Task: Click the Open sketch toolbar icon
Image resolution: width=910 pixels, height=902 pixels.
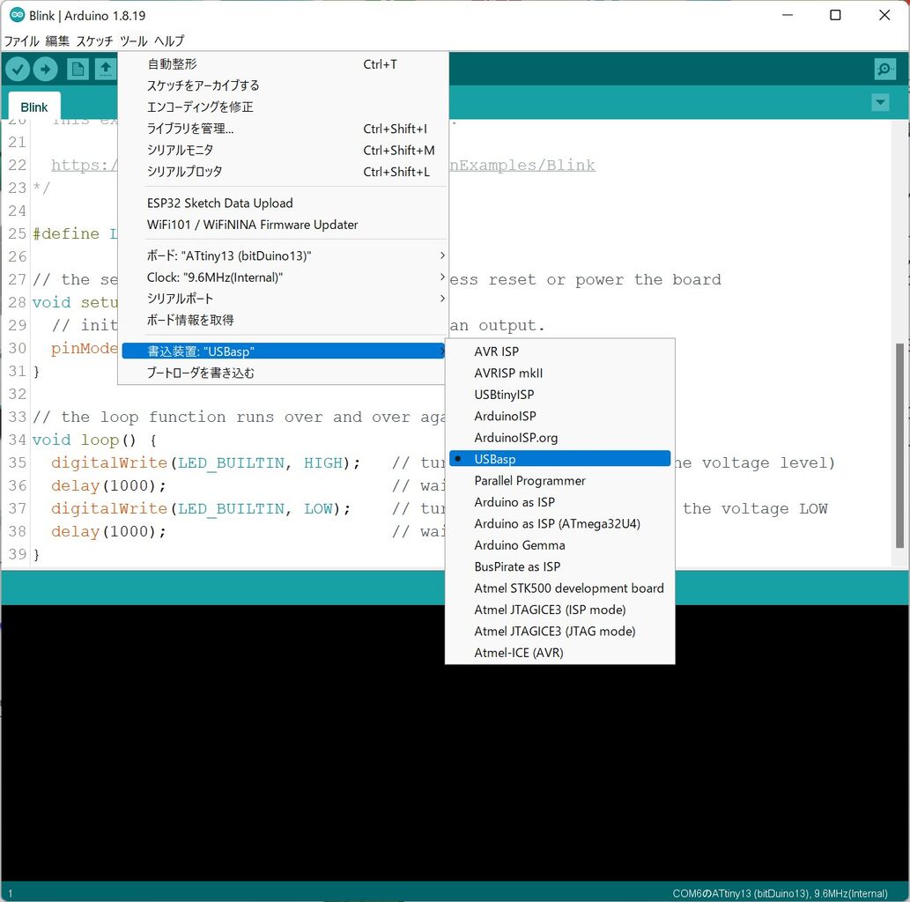Action: tap(106, 70)
